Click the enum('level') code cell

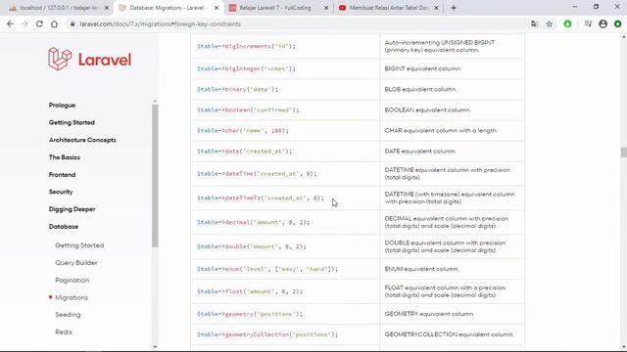[285, 269]
